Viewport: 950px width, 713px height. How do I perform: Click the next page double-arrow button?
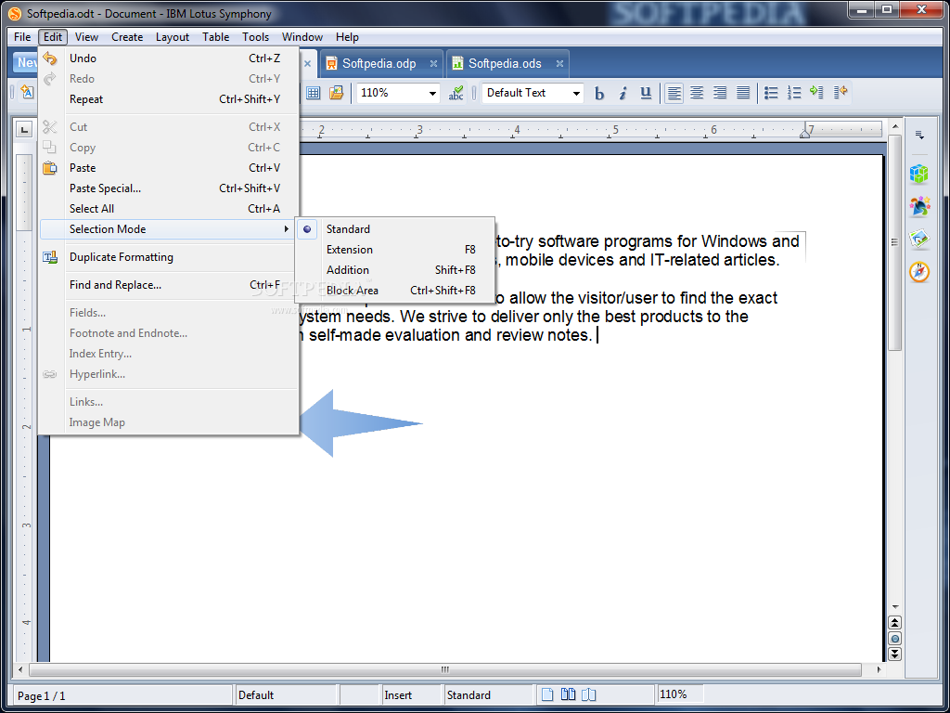(895, 654)
